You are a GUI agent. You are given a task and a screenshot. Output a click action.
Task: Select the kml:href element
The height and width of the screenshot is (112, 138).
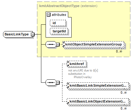(x=76, y=64)
